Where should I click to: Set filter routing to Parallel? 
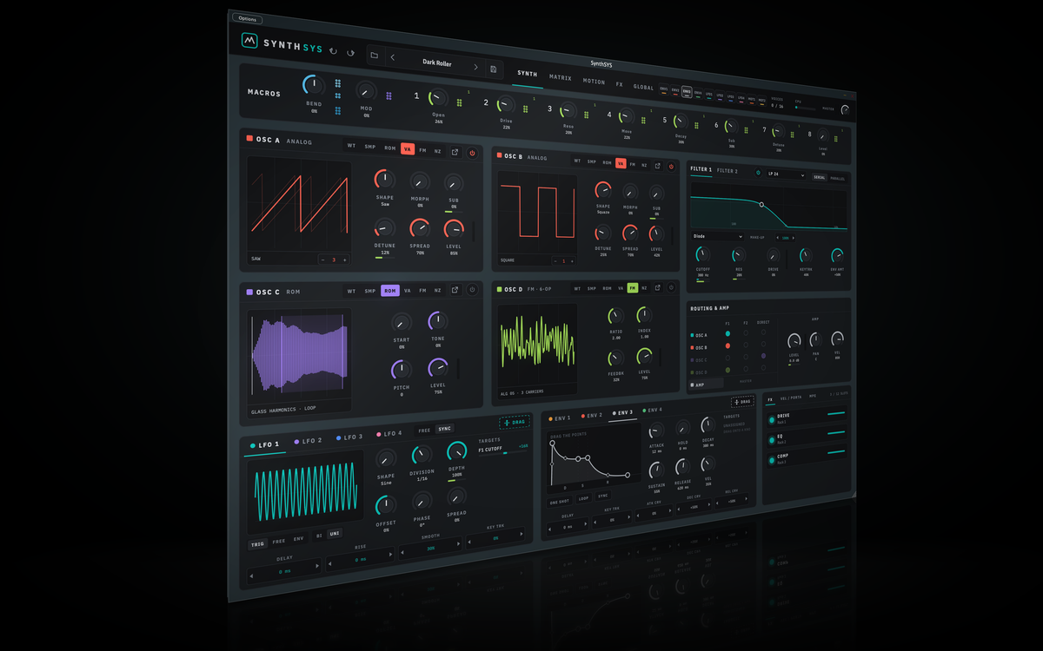pyautogui.click(x=838, y=179)
